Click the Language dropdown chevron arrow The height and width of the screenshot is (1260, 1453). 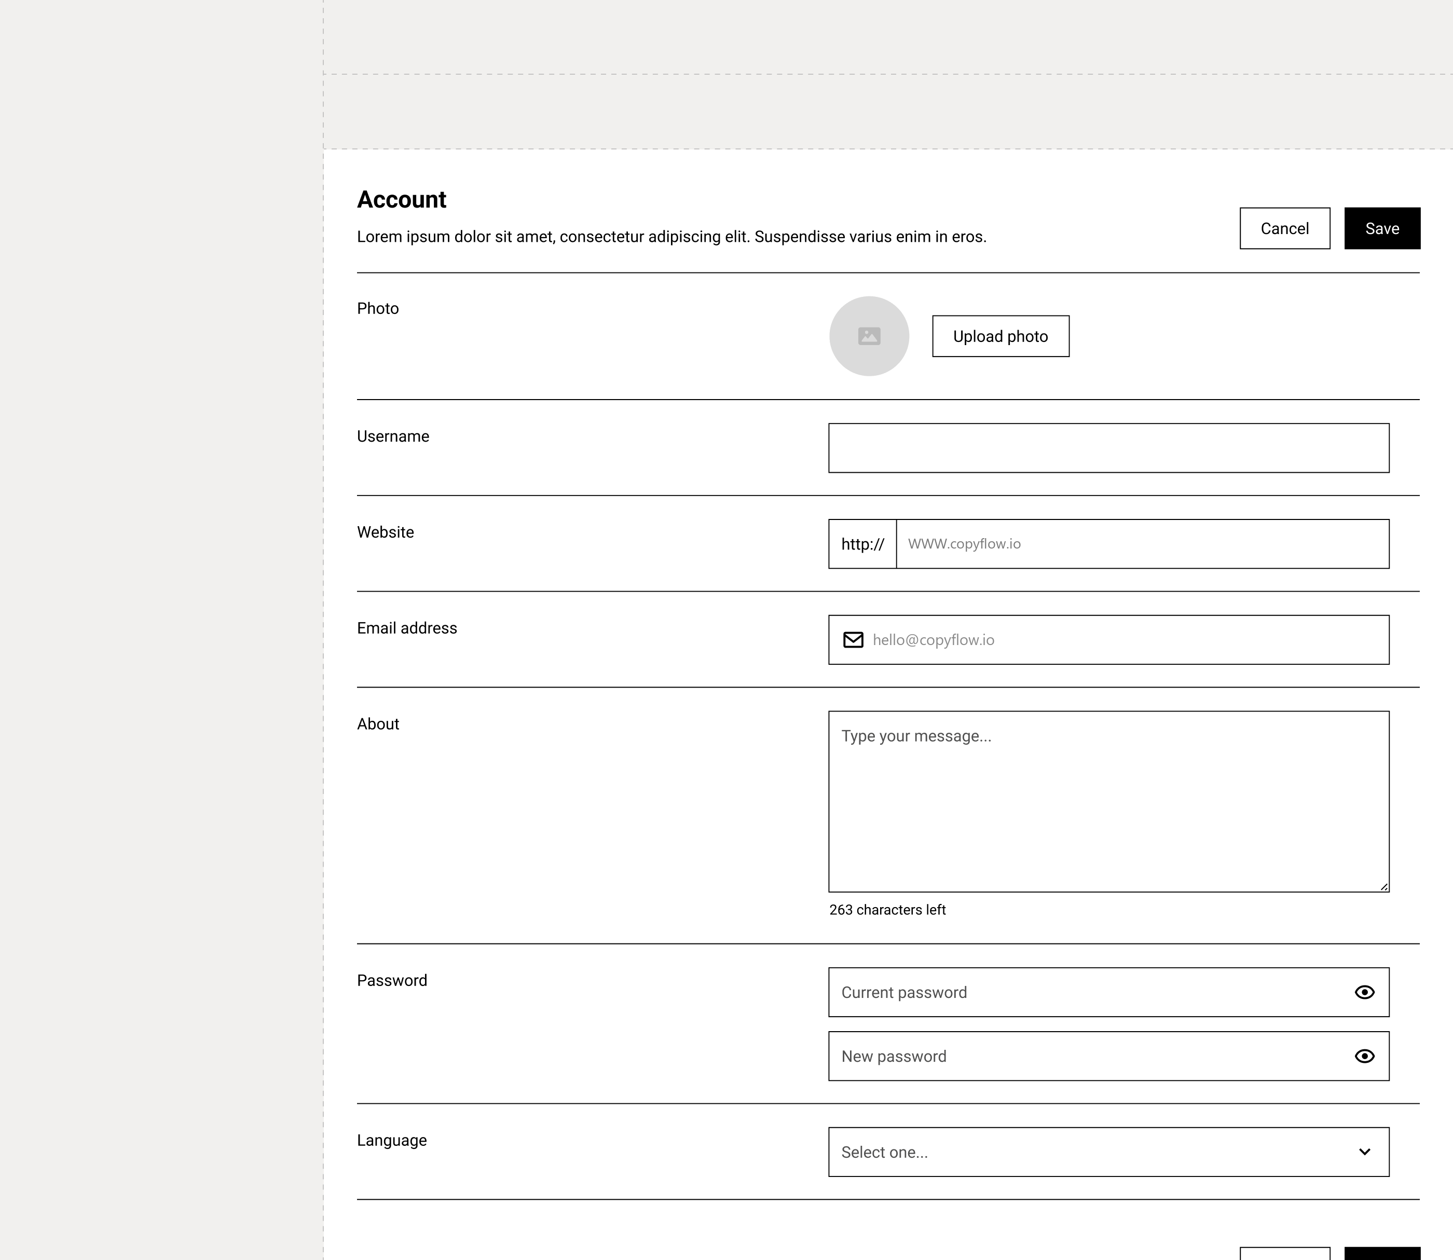[1364, 1152]
